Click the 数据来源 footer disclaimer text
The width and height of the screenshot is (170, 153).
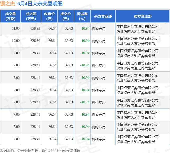point(40,151)
